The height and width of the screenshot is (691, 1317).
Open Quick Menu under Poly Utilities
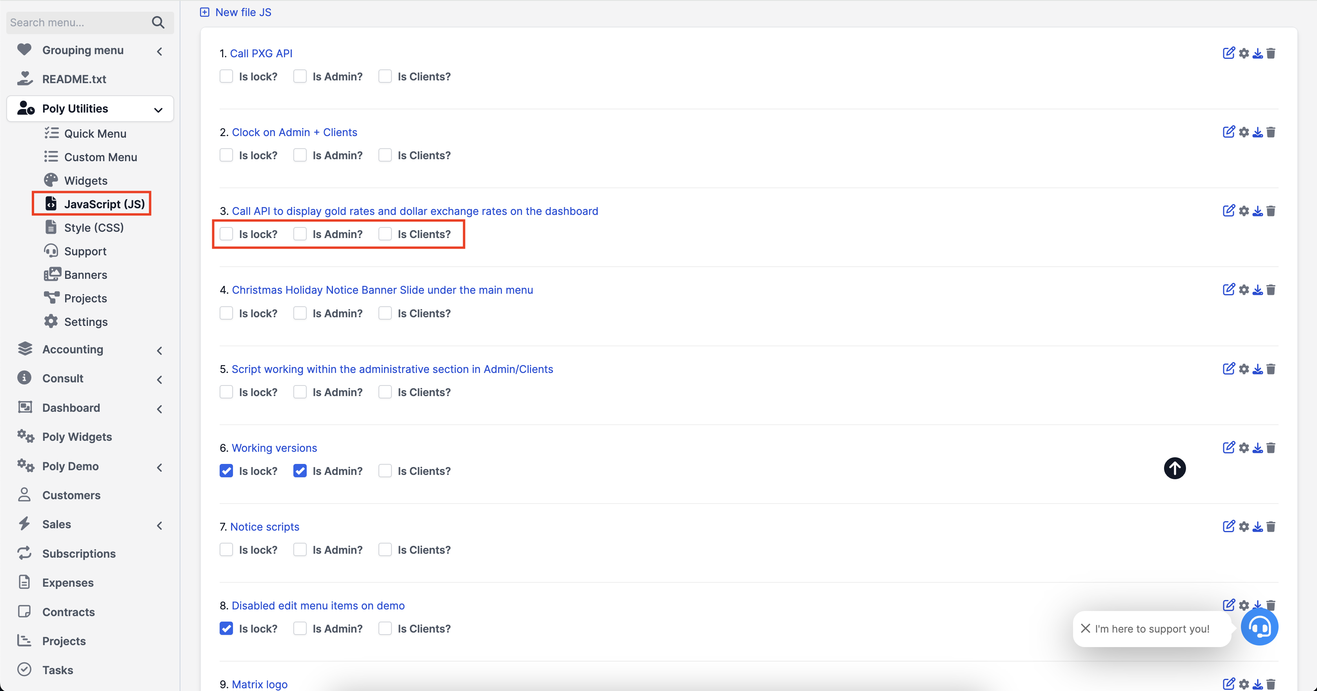95,133
